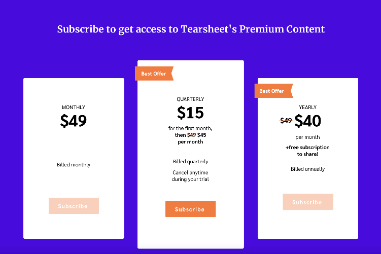This screenshot has height=254, width=381.
Task: Select the $40 Yearly price
Action: point(307,121)
